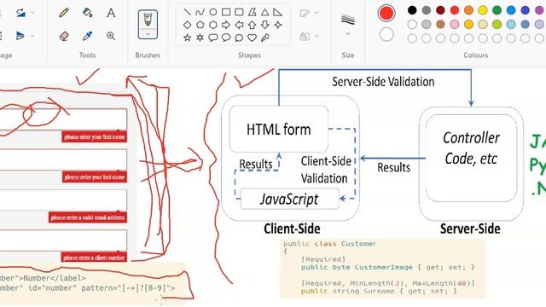Click the Tools group label

point(87,55)
